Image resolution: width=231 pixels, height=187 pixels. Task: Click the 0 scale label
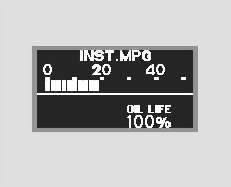48,70
